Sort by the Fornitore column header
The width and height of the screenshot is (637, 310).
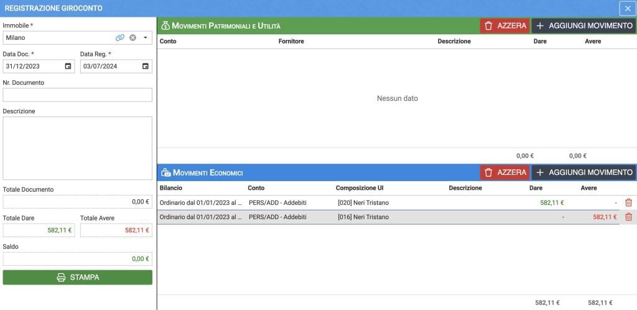tap(292, 41)
